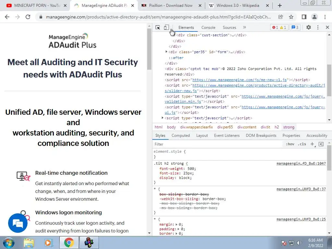The height and width of the screenshot is (249, 332).
Task: Click the ManageEngine ADAudit Plus logo
Action: click(72, 41)
